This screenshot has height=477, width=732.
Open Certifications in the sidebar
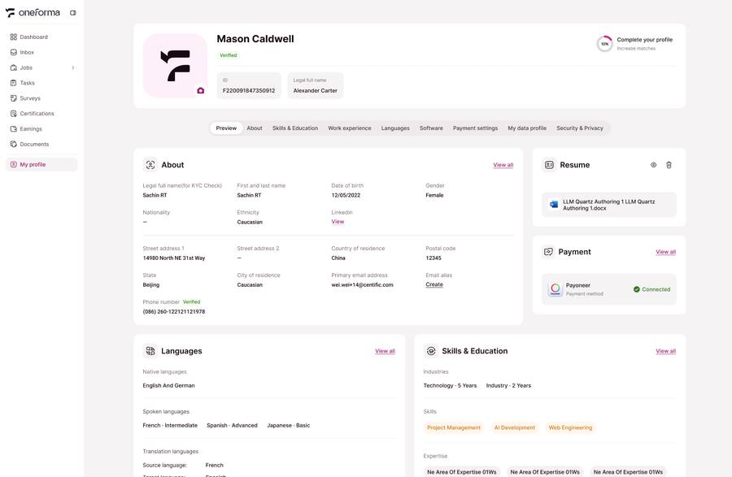click(41, 113)
